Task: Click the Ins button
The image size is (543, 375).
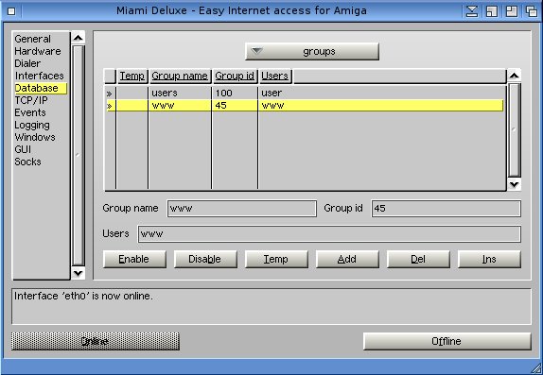Action: (489, 260)
